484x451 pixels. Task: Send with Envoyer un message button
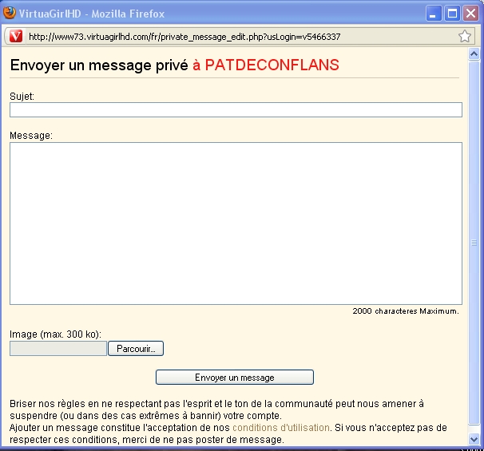tap(235, 378)
